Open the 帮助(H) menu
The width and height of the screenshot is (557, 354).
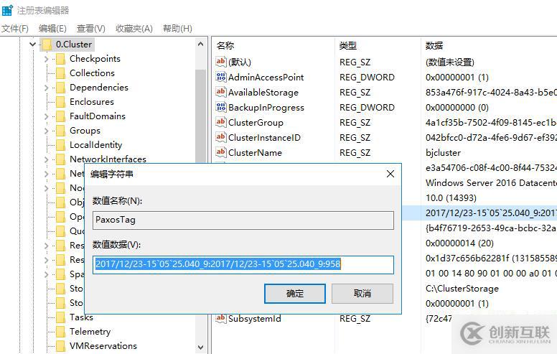pyautogui.click(x=177, y=29)
